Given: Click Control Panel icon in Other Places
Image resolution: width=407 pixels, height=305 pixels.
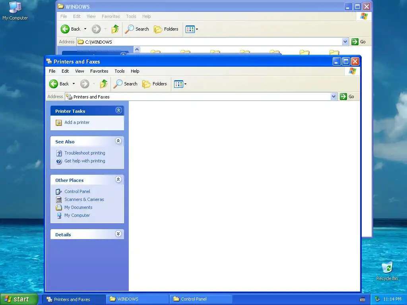Looking at the screenshot, I should [x=59, y=192].
